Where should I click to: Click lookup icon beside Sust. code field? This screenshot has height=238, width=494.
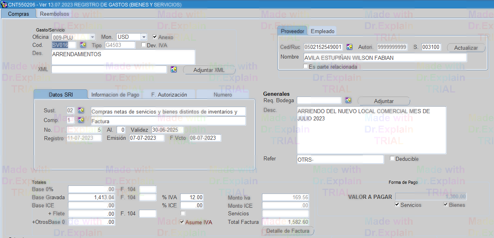coord(81,111)
